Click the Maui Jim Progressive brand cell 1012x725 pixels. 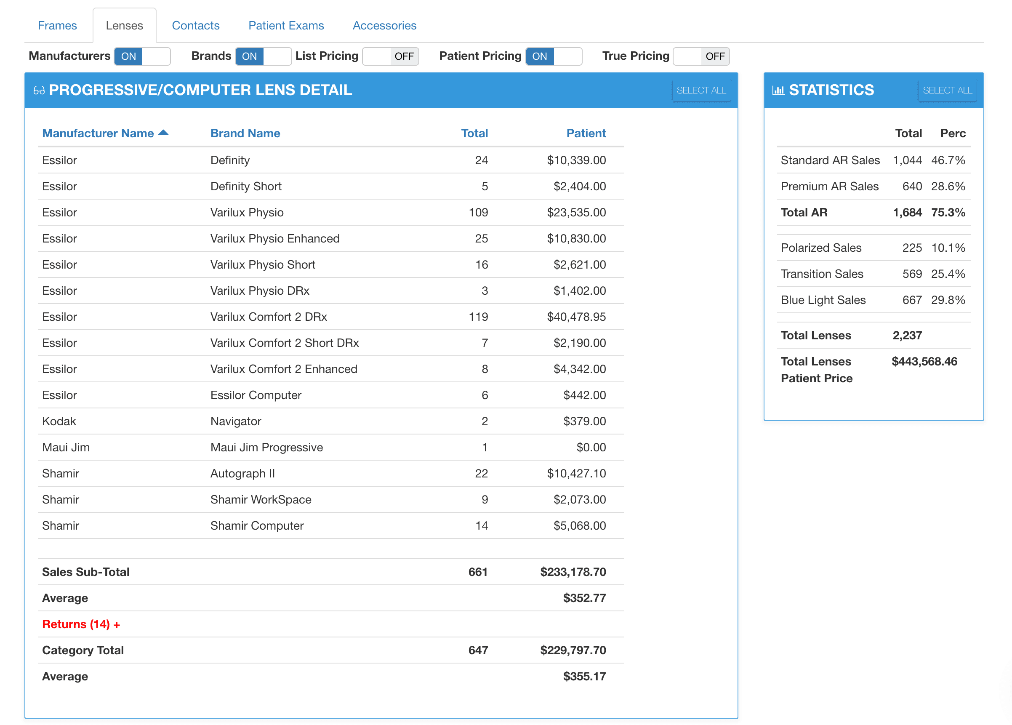coord(266,447)
